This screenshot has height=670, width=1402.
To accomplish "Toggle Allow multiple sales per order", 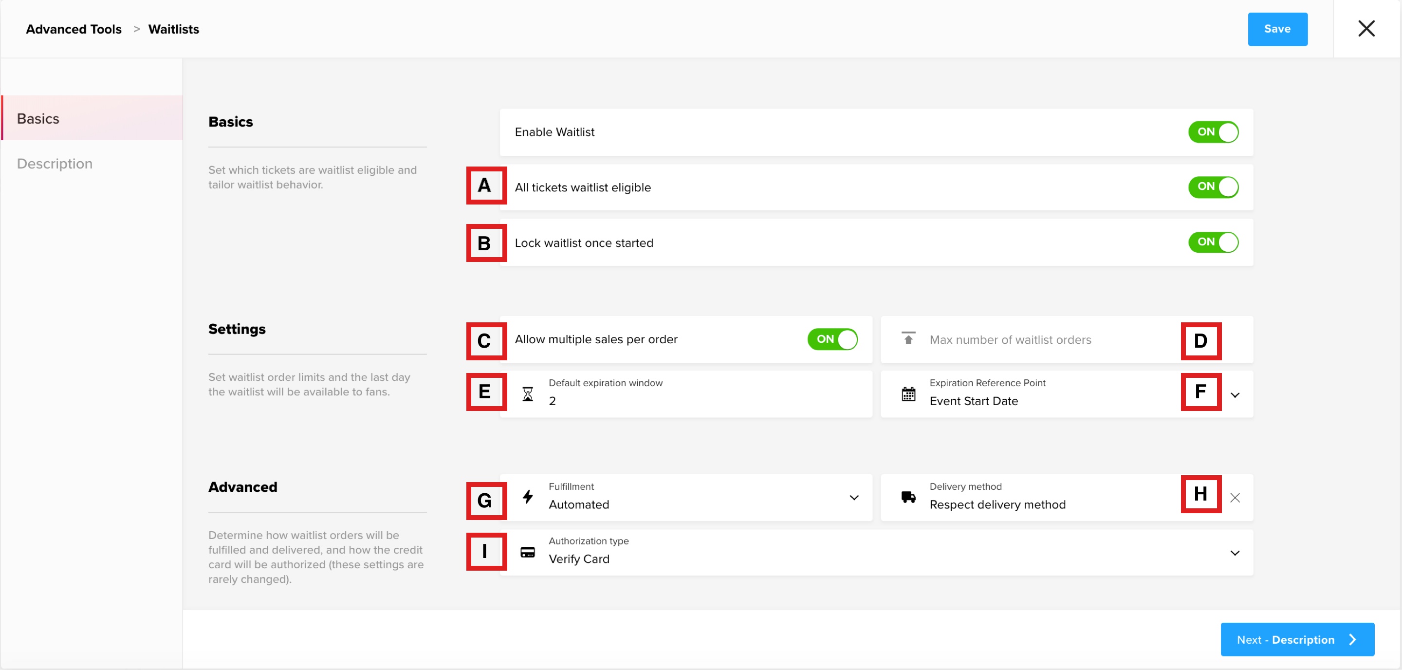I will coord(832,339).
